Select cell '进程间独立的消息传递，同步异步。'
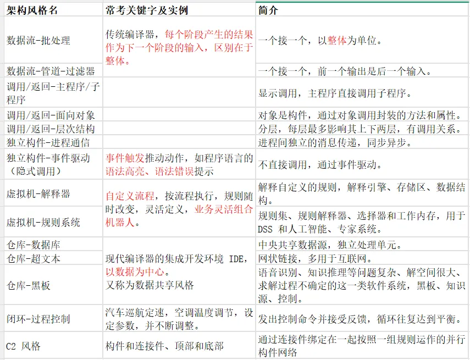The image size is (470, 360). [362, 142]
